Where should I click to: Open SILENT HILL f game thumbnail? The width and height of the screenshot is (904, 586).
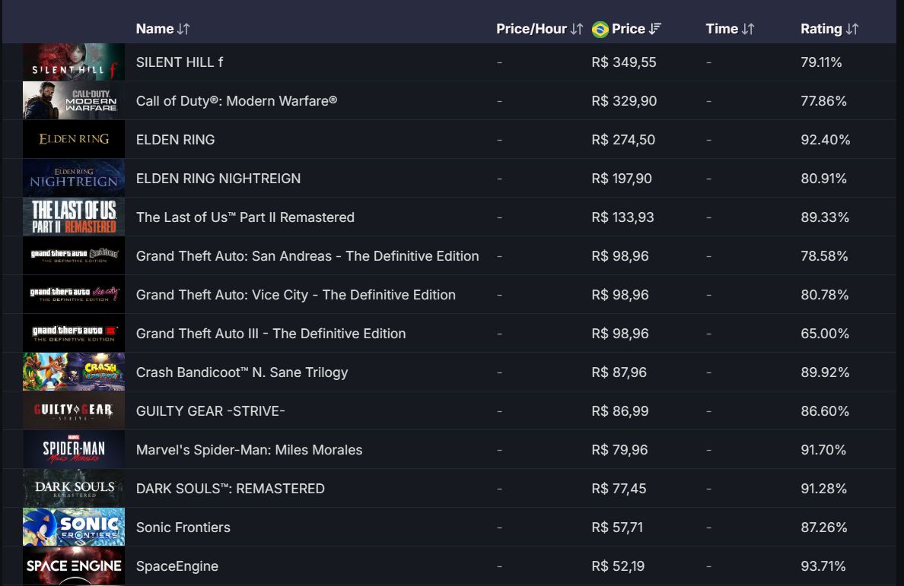click(x=74, y=62)
